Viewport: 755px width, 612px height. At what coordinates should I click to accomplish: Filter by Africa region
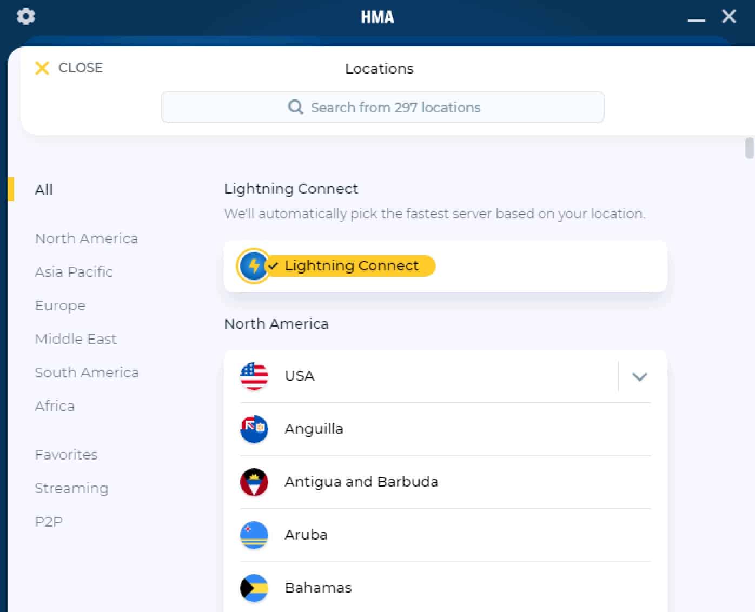55,406
